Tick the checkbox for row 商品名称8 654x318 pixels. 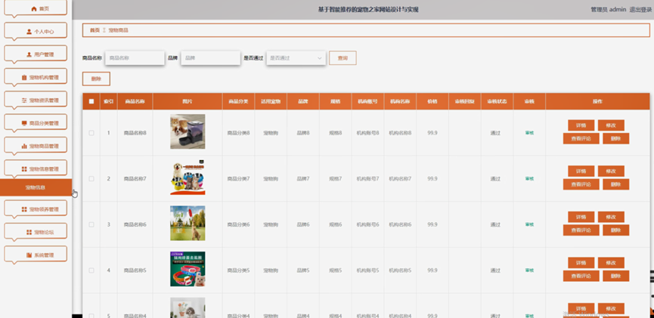tap(91, 133)
